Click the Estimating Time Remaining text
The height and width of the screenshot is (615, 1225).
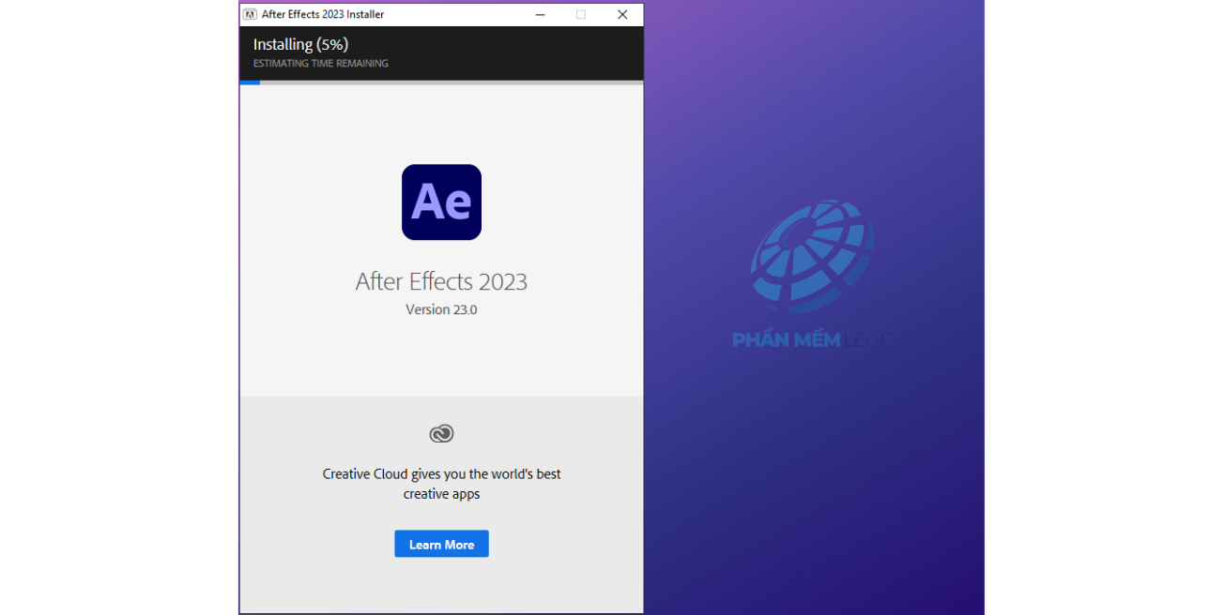[320, 64]
